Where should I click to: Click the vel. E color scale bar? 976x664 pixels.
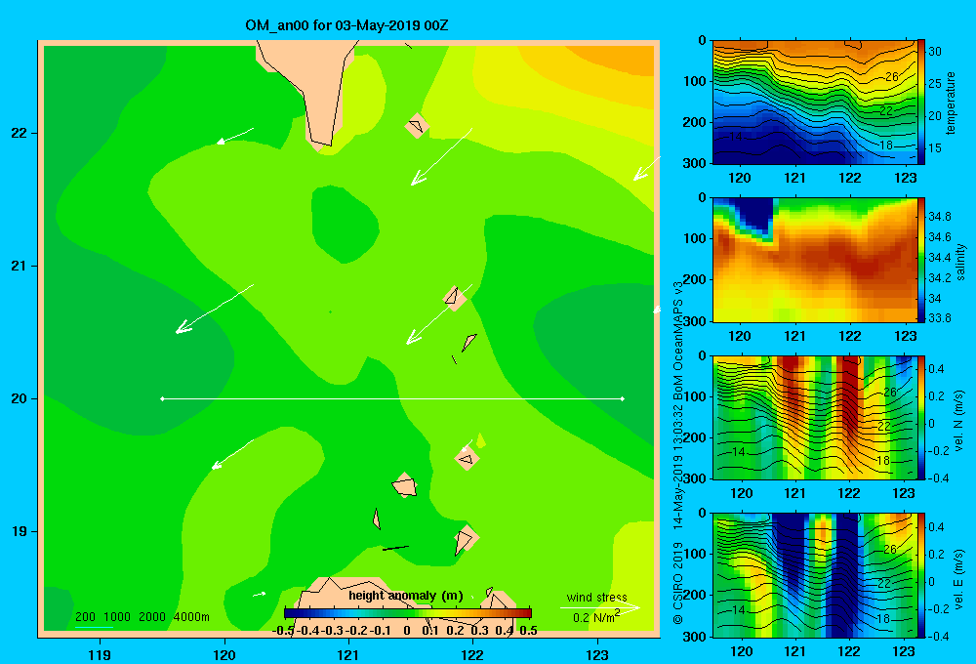921,575
